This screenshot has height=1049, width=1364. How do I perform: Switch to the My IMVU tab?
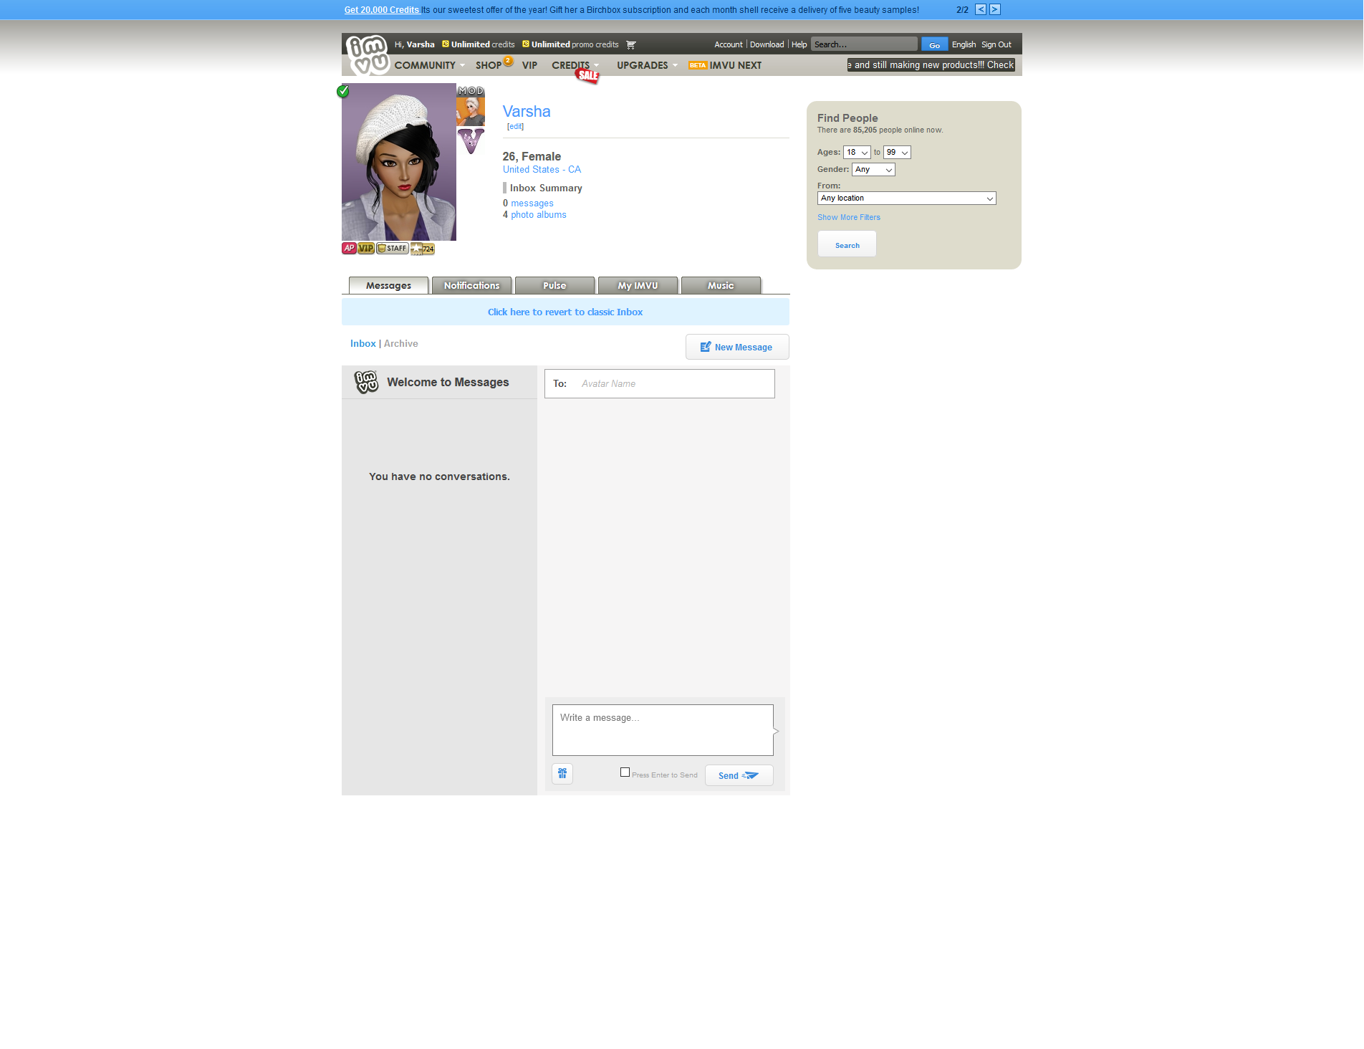[x=638, y=285]
